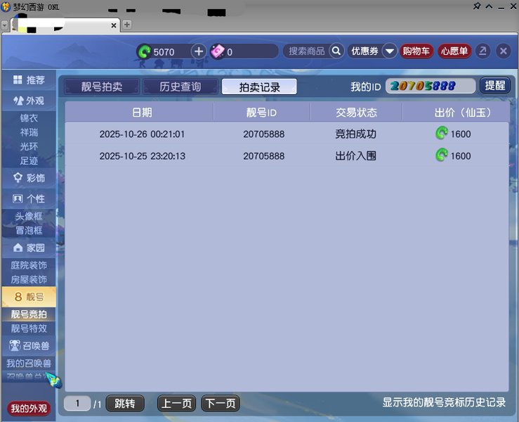Click jade icon in 竞拍成功 row
This screenshot has width=519, height=422.
pos(442,133)
